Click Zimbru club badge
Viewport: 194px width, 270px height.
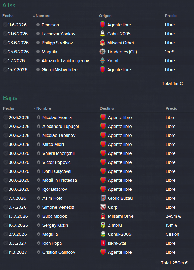[103, 225]
